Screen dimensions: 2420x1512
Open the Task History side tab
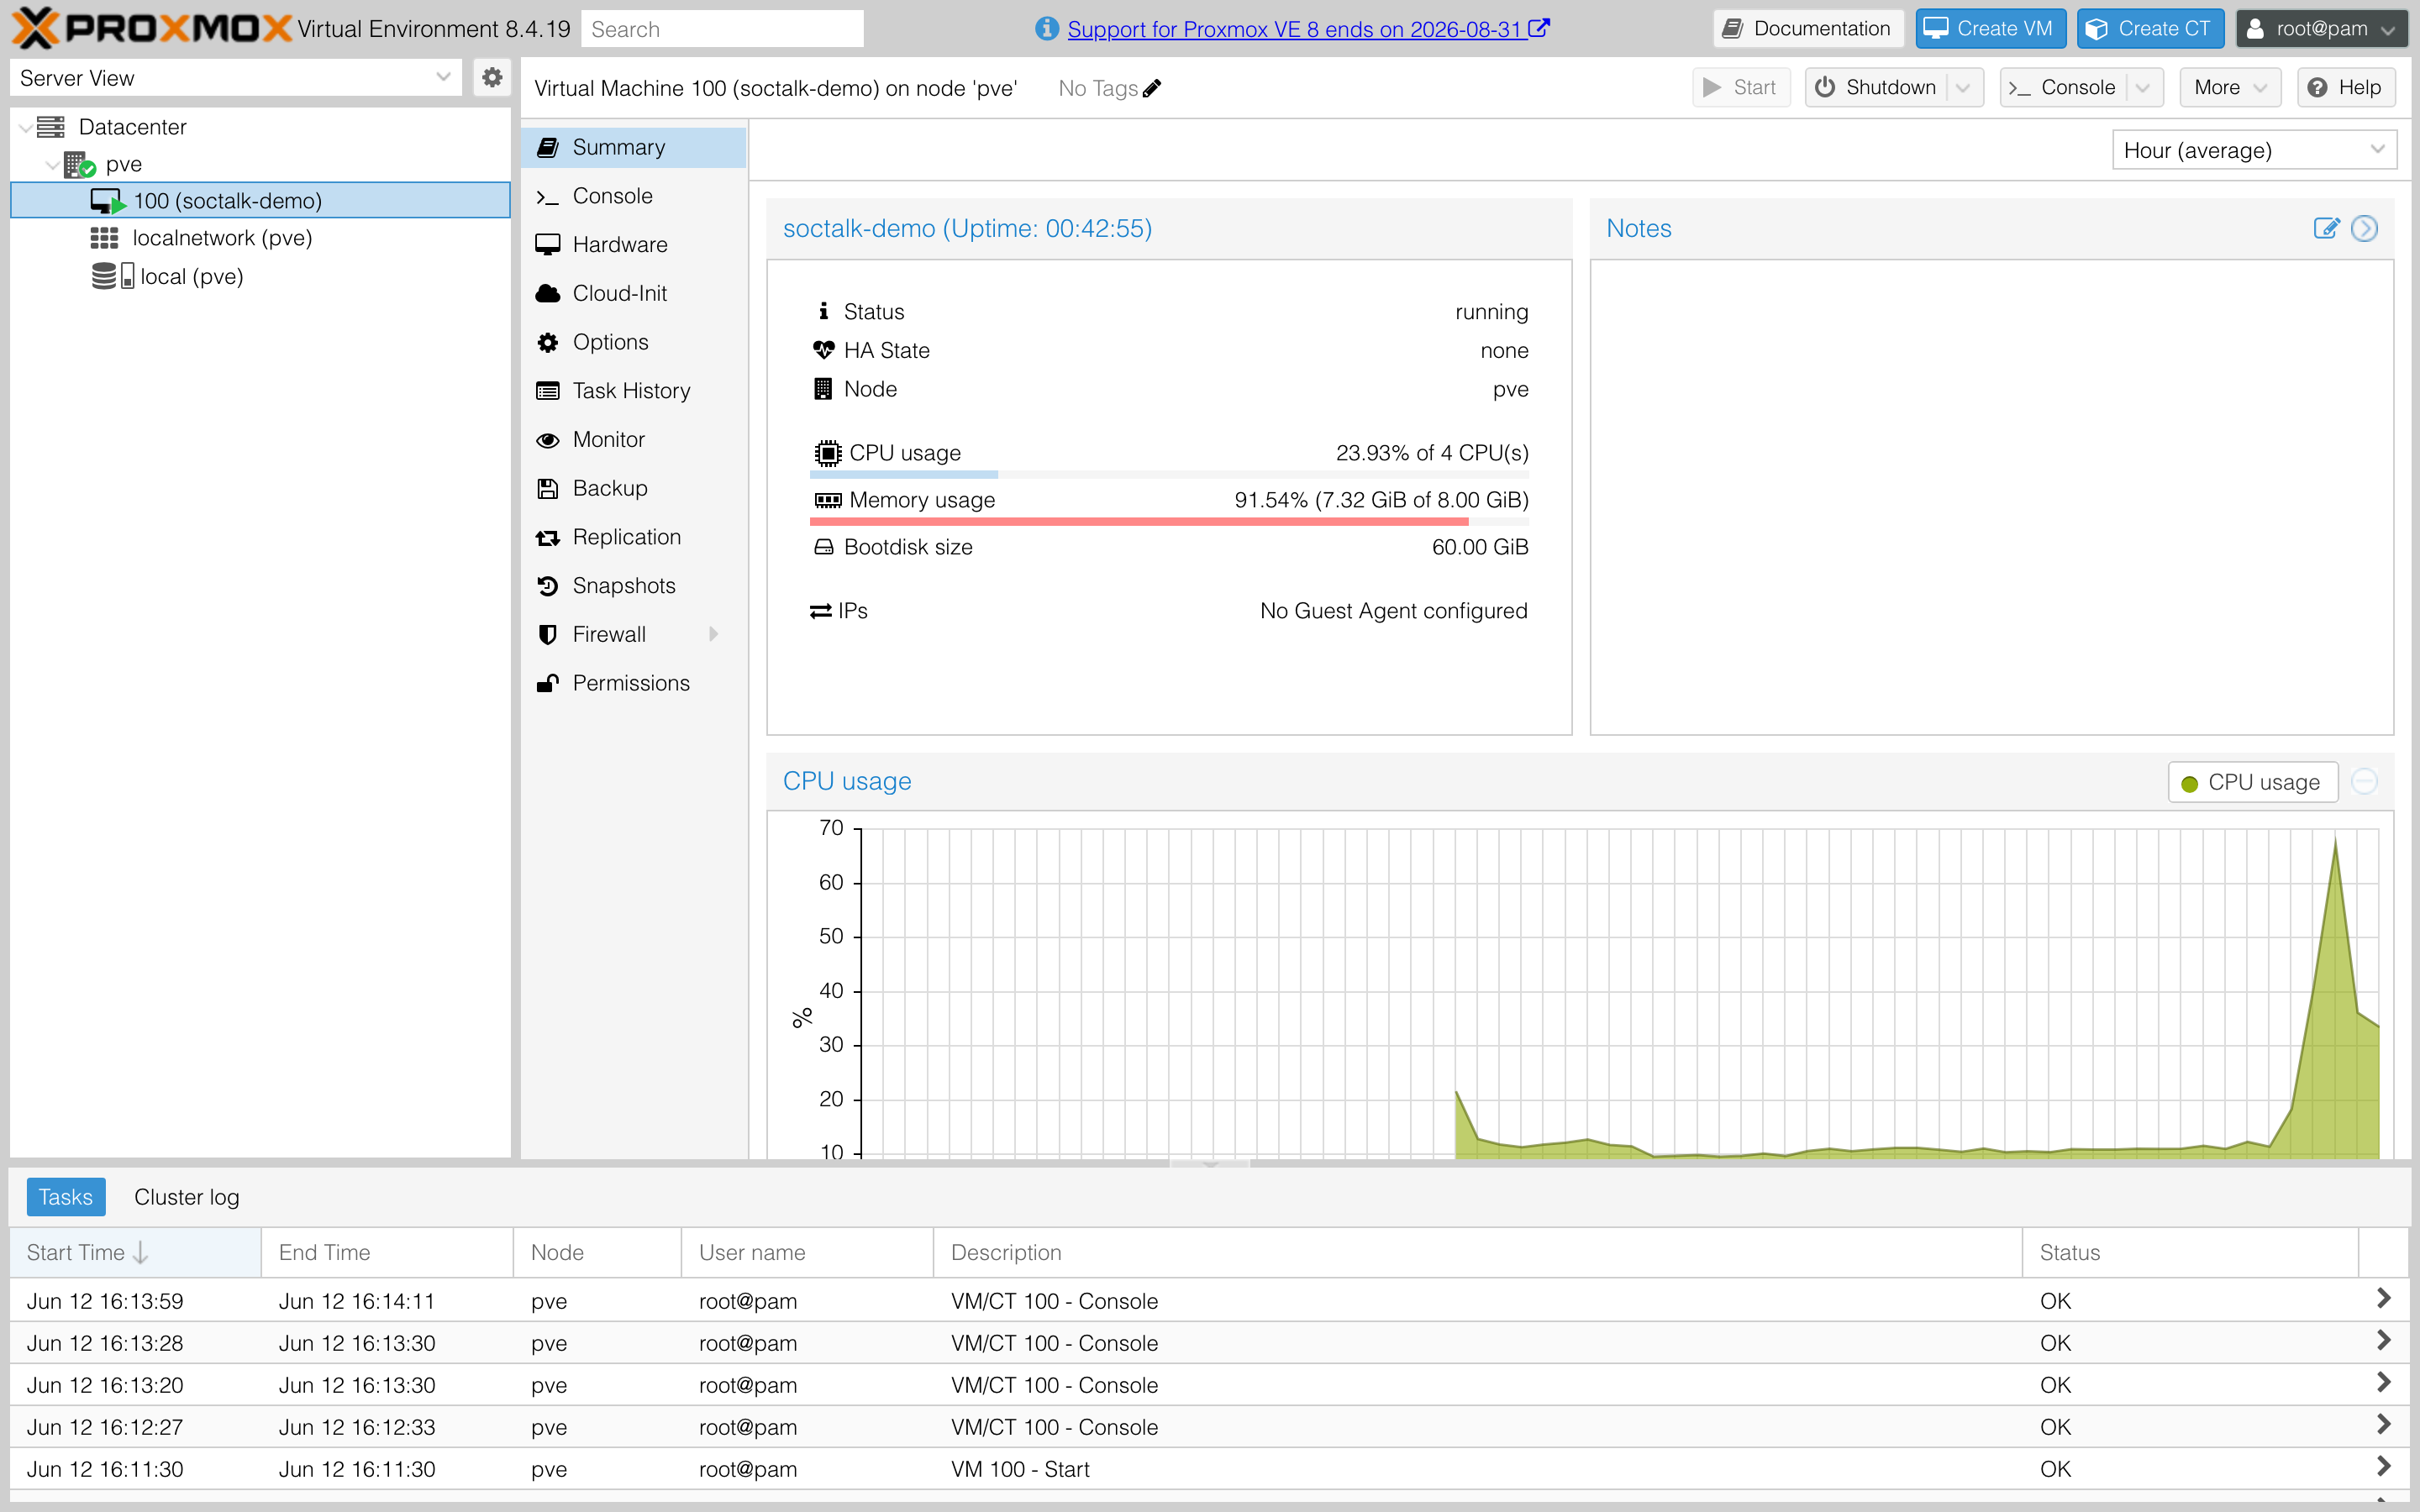click(x=634, y=391)
